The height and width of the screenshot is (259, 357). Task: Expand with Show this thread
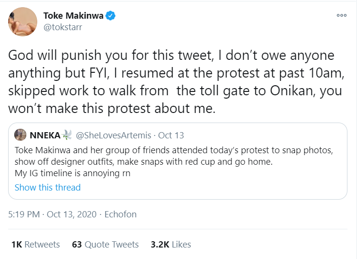[48, 187]
